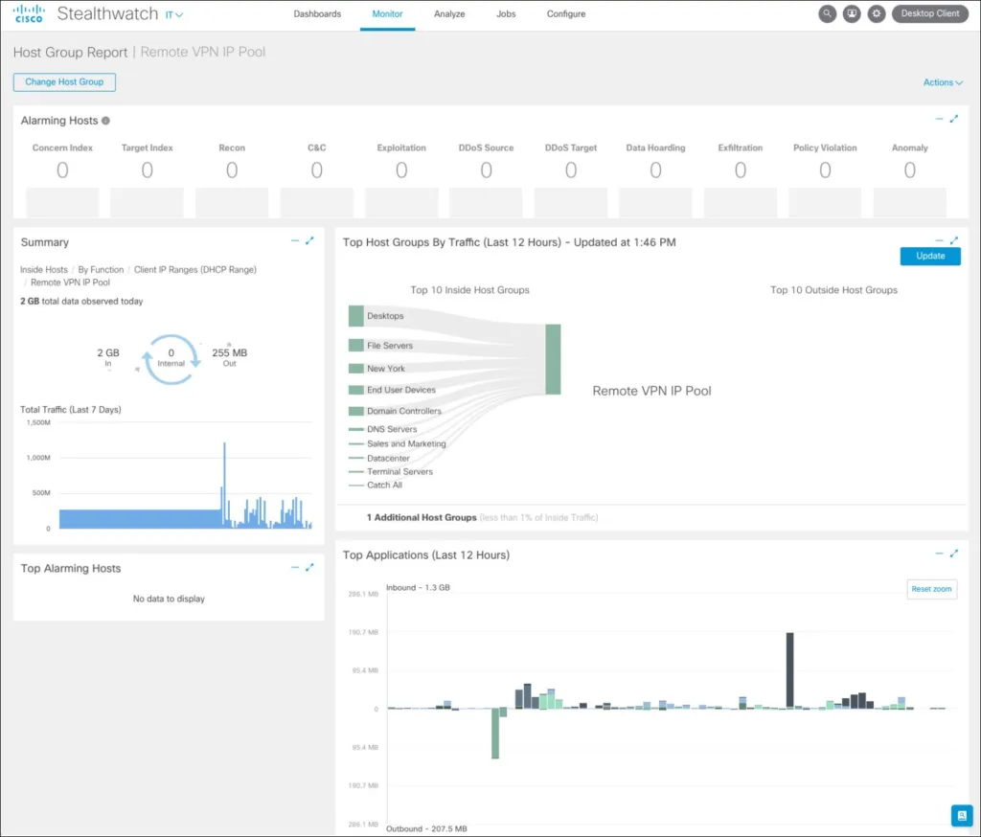Expand the Alarming Hosts panel to fullscreen
Viewport: 981px width, 837px height.
954,118
